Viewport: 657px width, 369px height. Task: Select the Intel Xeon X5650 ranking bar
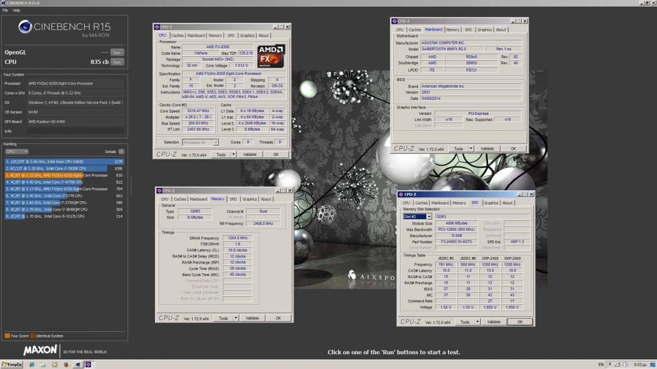[x=64, y=162]
